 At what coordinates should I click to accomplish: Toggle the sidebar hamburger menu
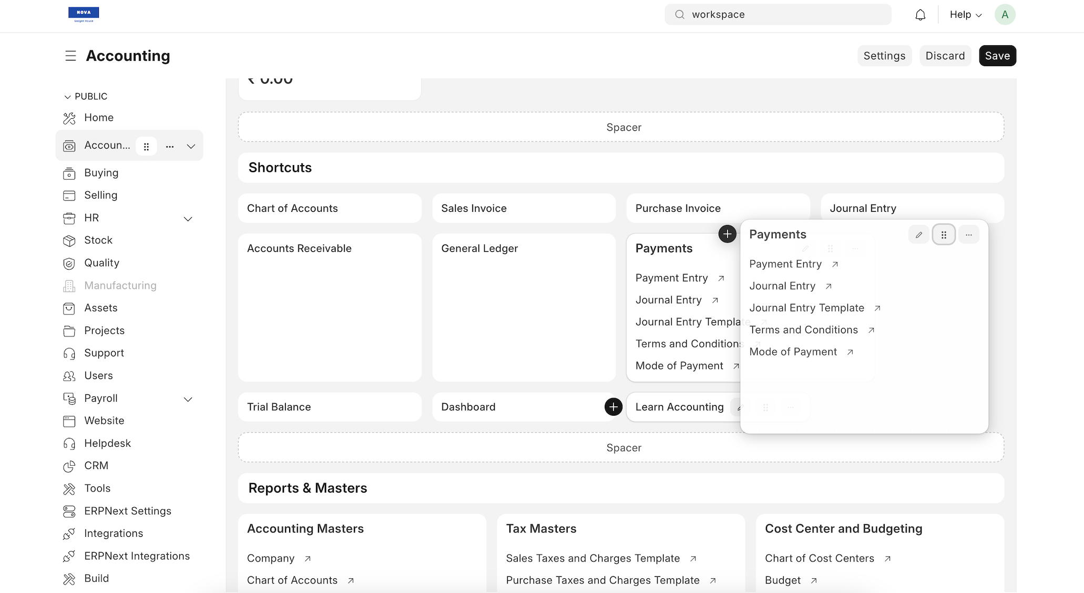click(70, 56)
